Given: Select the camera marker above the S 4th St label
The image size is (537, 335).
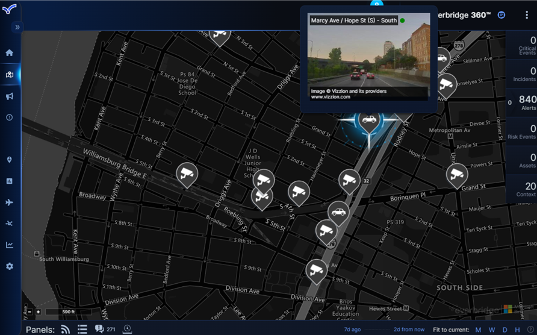Looking at the screenshot, I should click(299, 193).
